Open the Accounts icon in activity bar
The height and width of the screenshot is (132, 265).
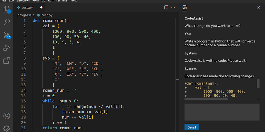click(x=7, y=116)
